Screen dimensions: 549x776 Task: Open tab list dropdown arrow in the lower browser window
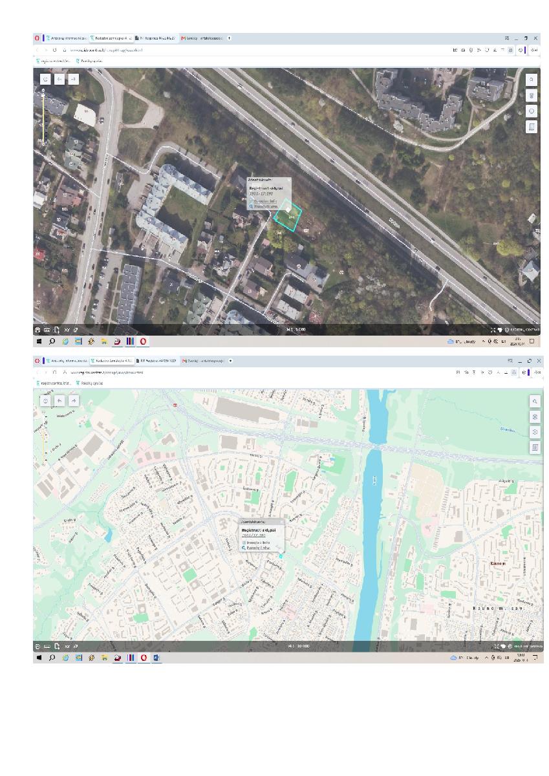click(231, 361)
